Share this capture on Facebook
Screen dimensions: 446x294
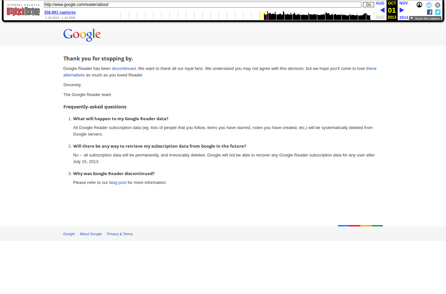[430, 12]
